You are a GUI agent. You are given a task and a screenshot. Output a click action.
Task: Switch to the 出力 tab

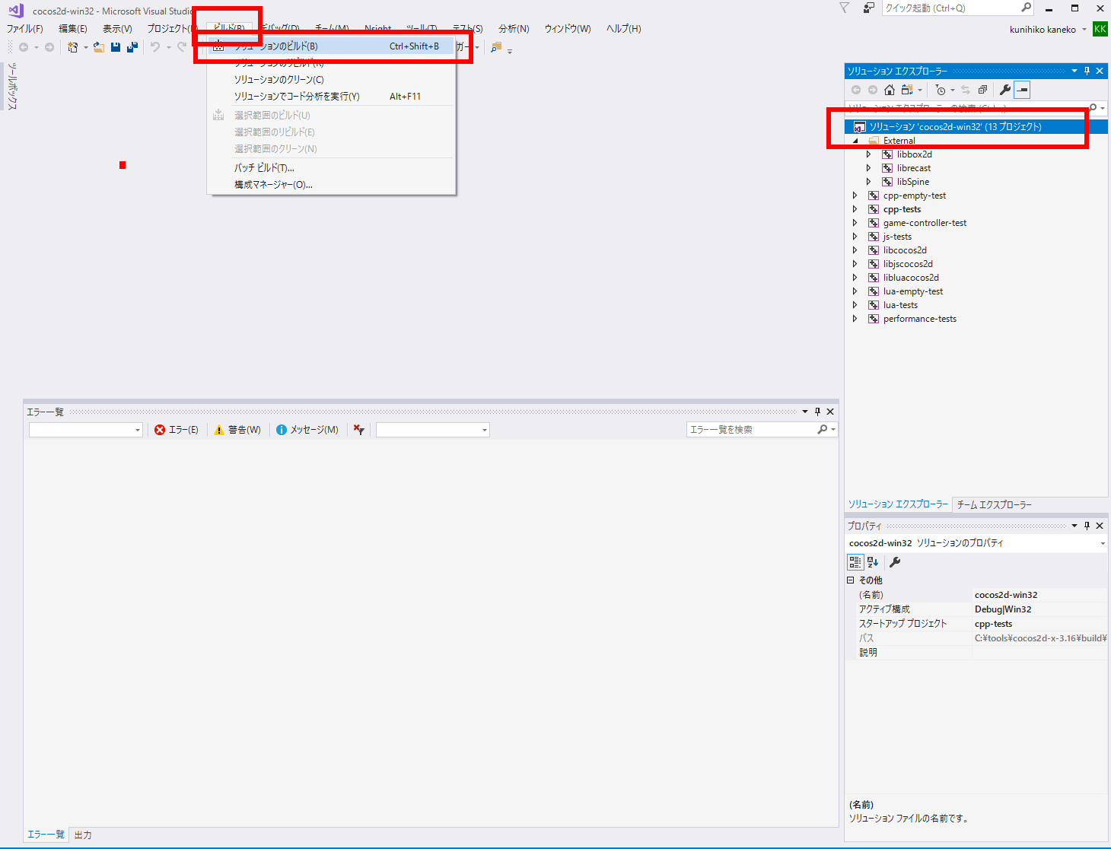[x=83, y=835]
